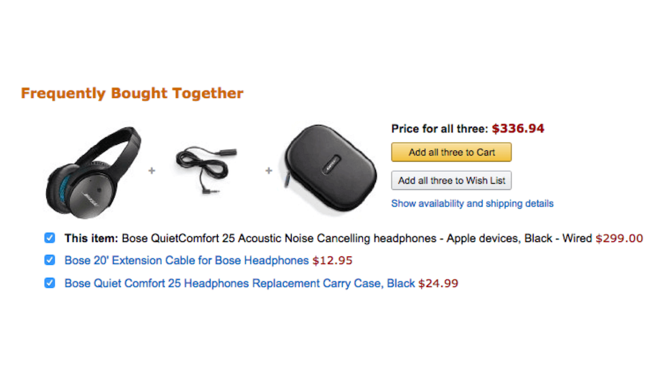The height and width of the screenshot is (374, 667).
Task: Click the Frequently Bought Together heading
Action: pyautogui.click(x=132, y=93)
